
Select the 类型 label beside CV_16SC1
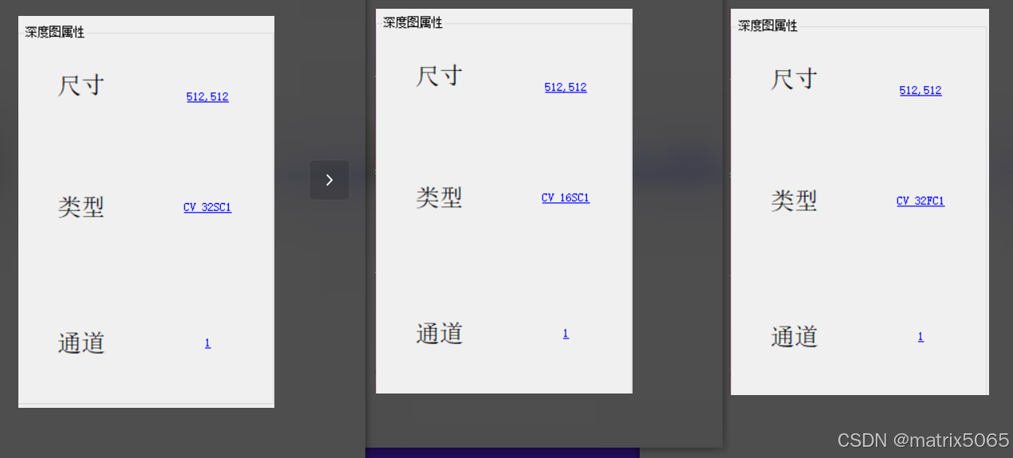439,197
